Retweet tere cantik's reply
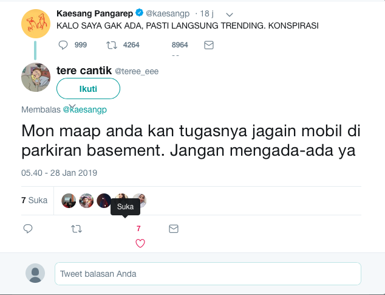 (77, 229)
